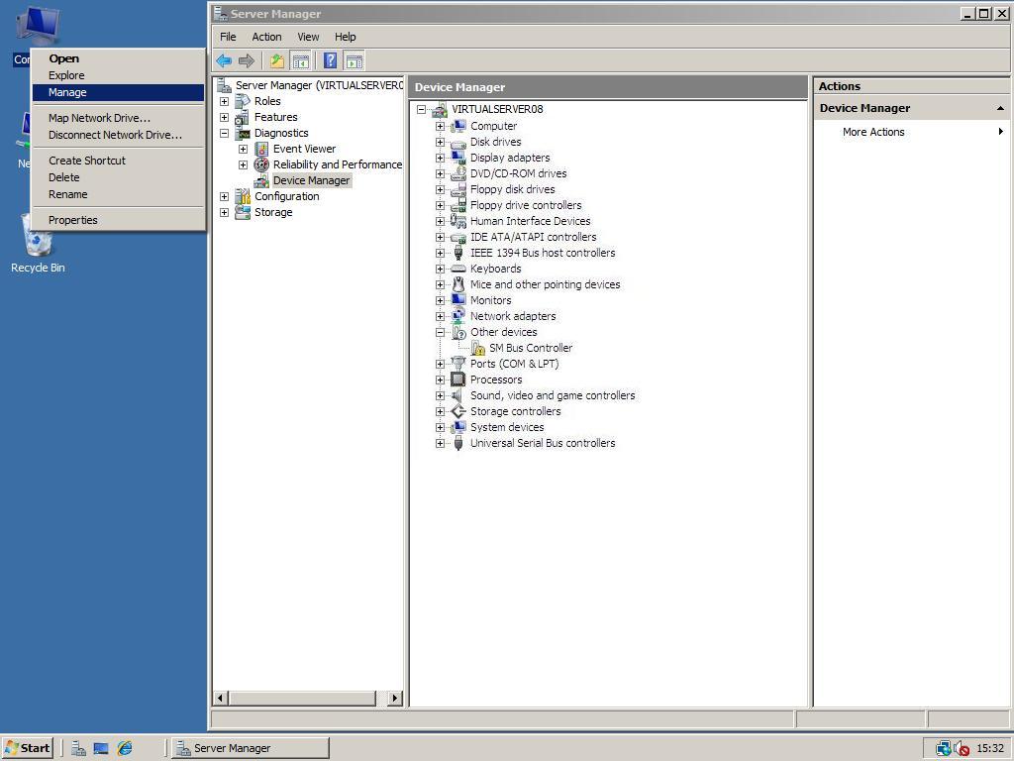Click the Up one level folder icon
This screenshot has height=761, width=1014.
(277, 60)
